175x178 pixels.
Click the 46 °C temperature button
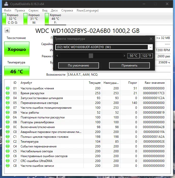[x=17, y=71]
